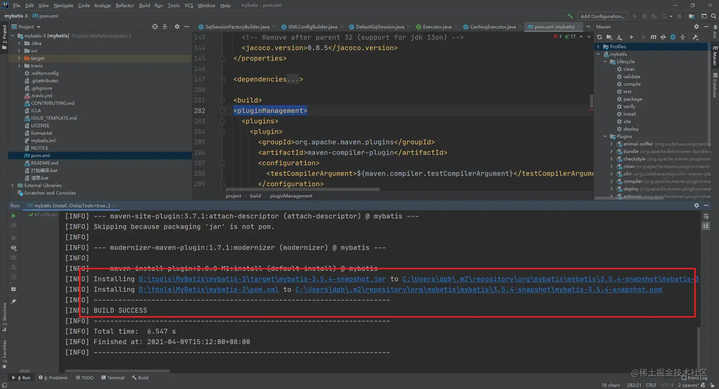Open Maven panel gear options
This screenshot has width=719, height=389.
(697, 27)
